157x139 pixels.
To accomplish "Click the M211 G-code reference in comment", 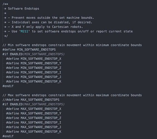I will [24, 31].
